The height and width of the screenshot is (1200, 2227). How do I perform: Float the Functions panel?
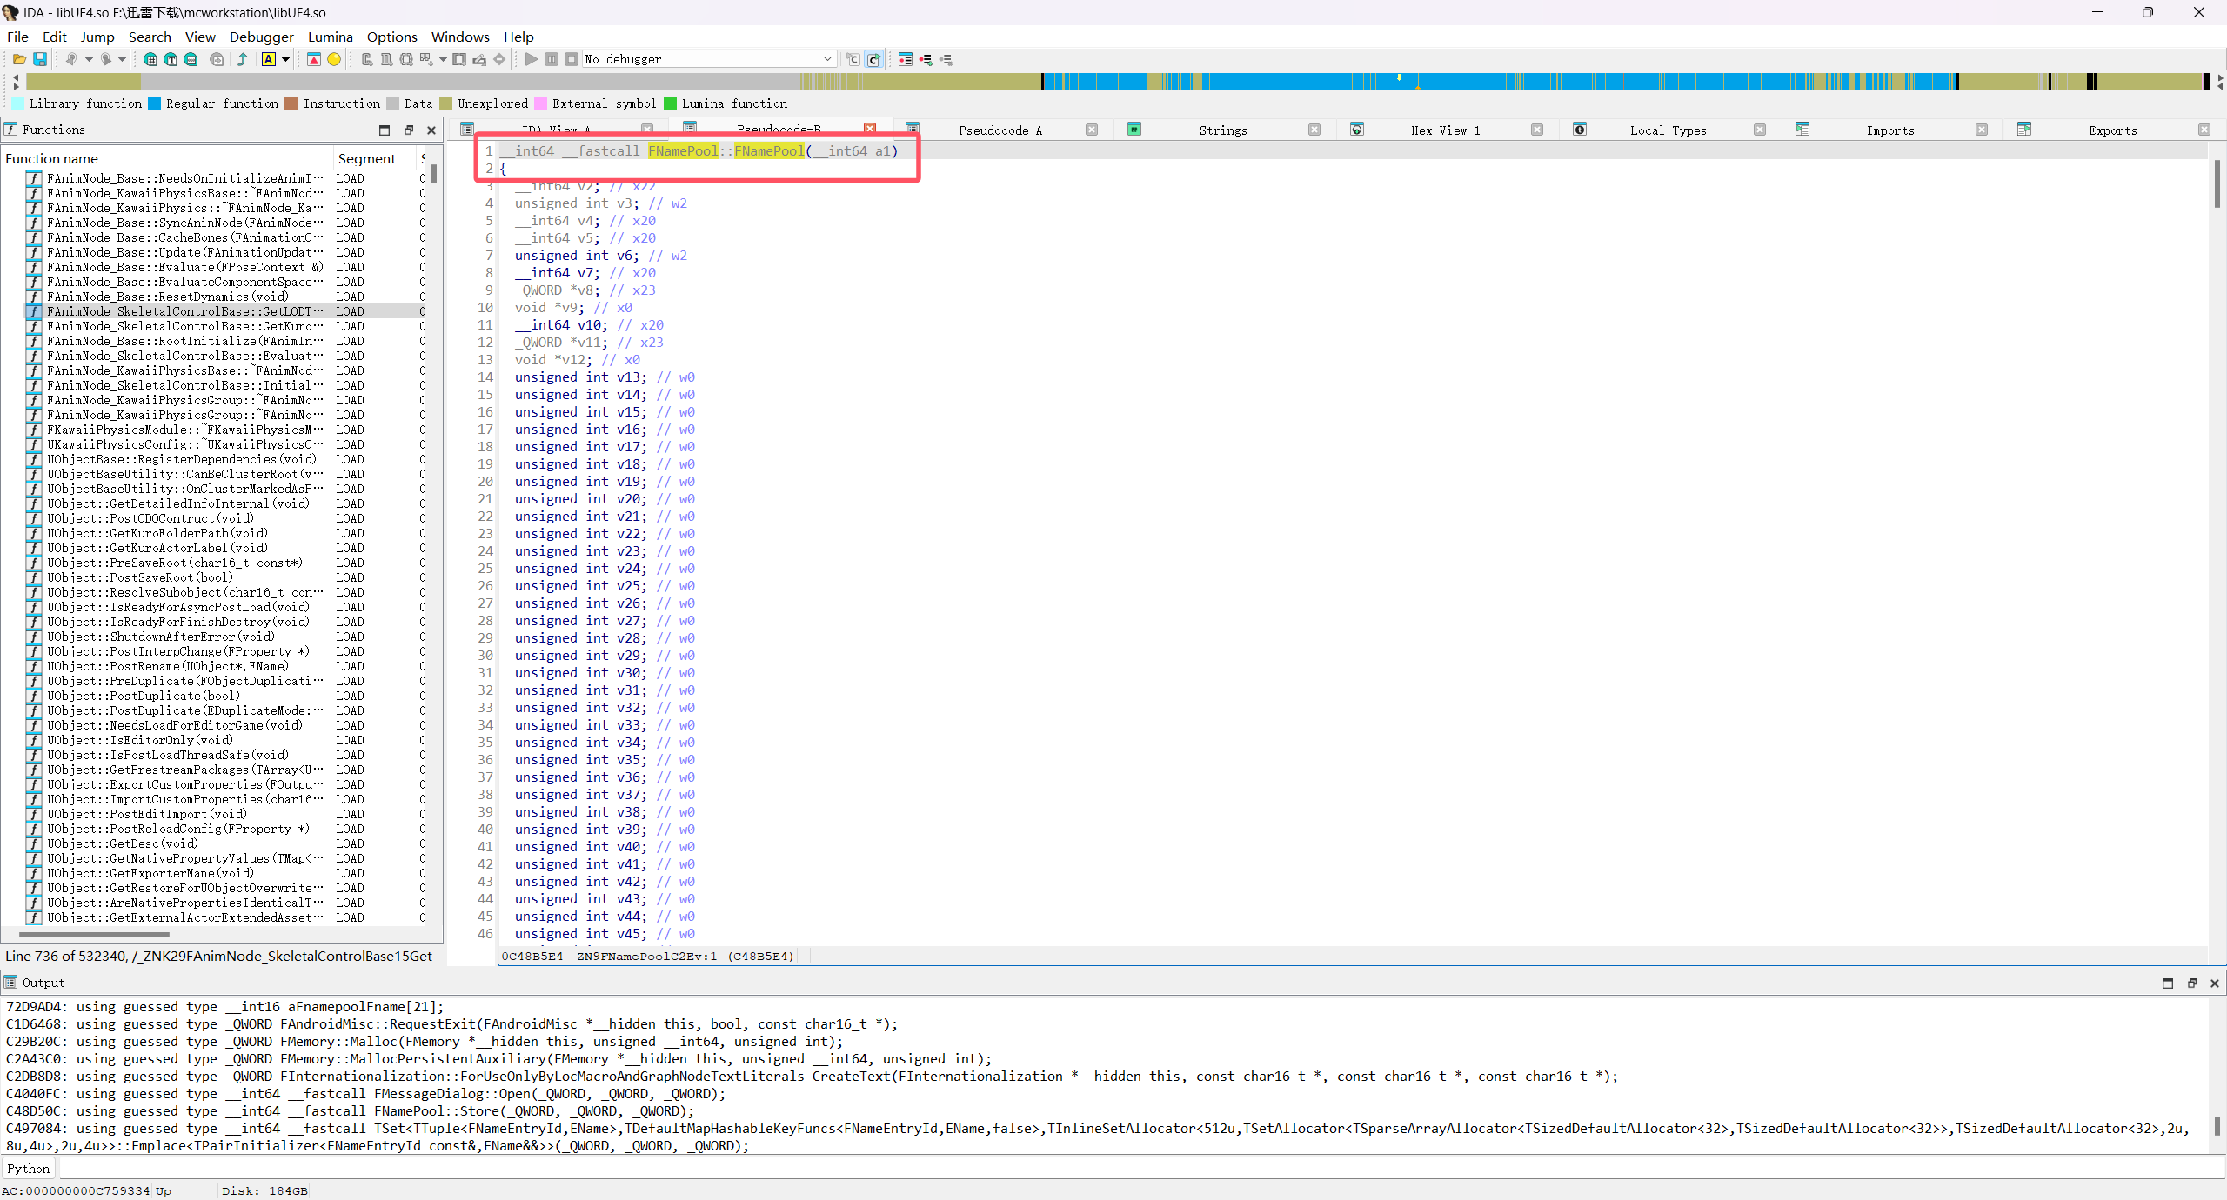click(409, 130)
